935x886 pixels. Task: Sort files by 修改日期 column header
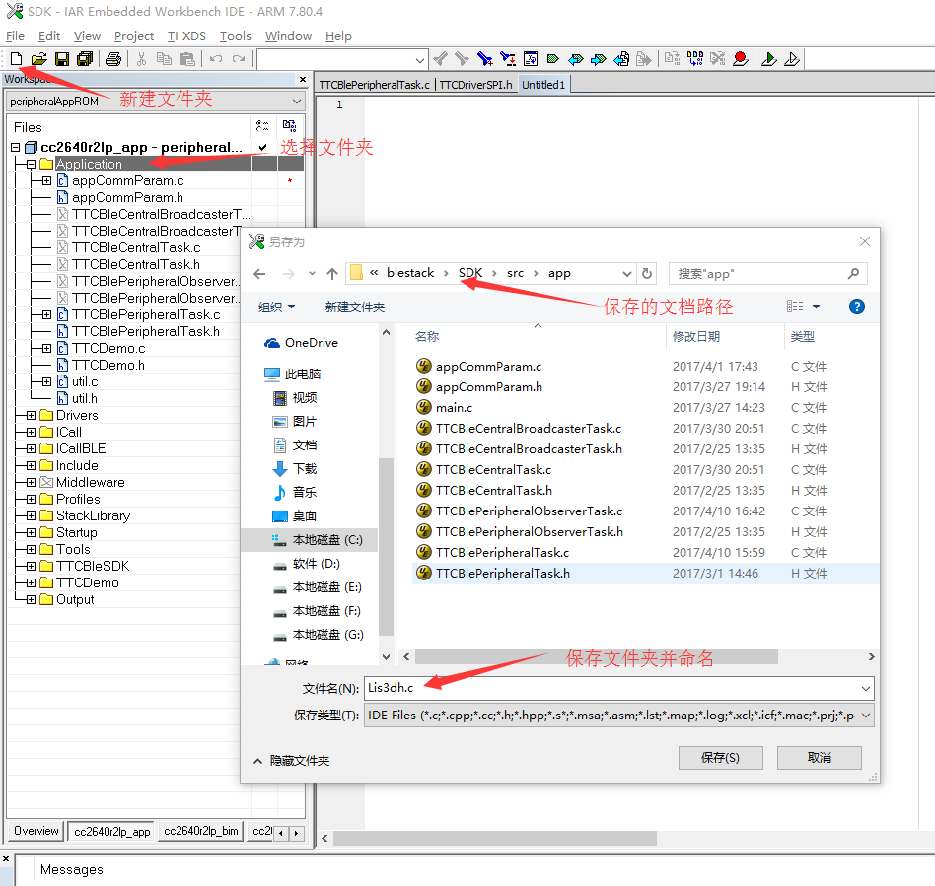tap(696, 337)
